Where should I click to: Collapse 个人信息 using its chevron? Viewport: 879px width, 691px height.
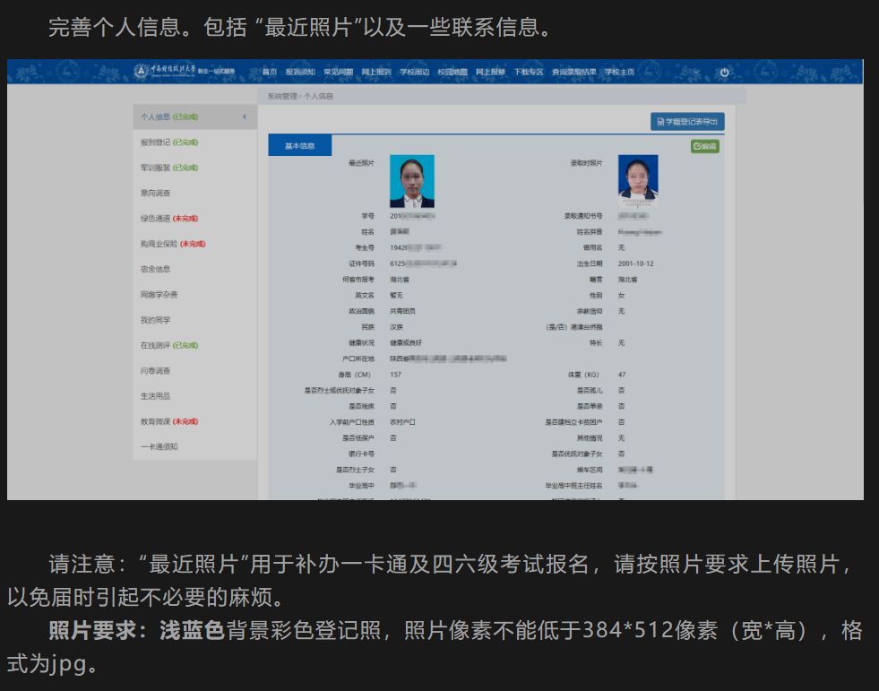(x=244, y=116)
